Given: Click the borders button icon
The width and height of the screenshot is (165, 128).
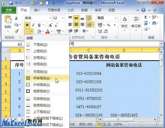Looking at the screenshot, I should point(27,32).
